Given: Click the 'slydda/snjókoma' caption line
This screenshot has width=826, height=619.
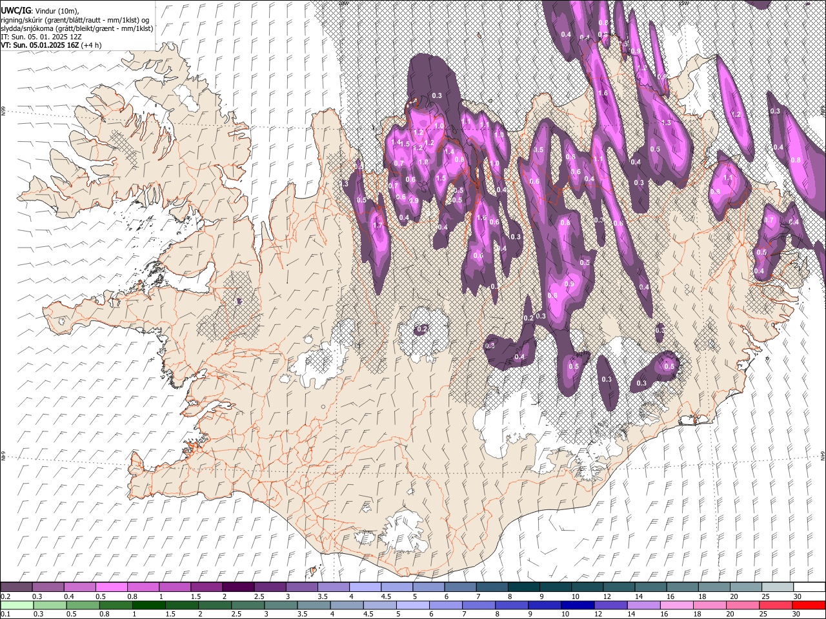Looking at the screenshot, I should coord(77,28).
